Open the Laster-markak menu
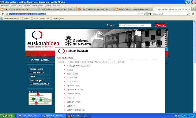Viewport: 196px width, 118px height. click(37, 6)
